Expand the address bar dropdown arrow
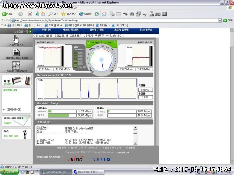 [x=220, y=21]
